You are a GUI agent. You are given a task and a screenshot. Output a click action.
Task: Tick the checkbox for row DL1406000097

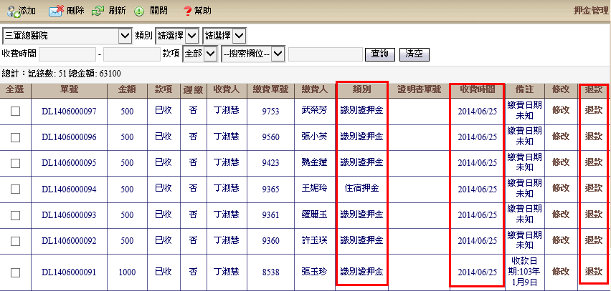15,110
